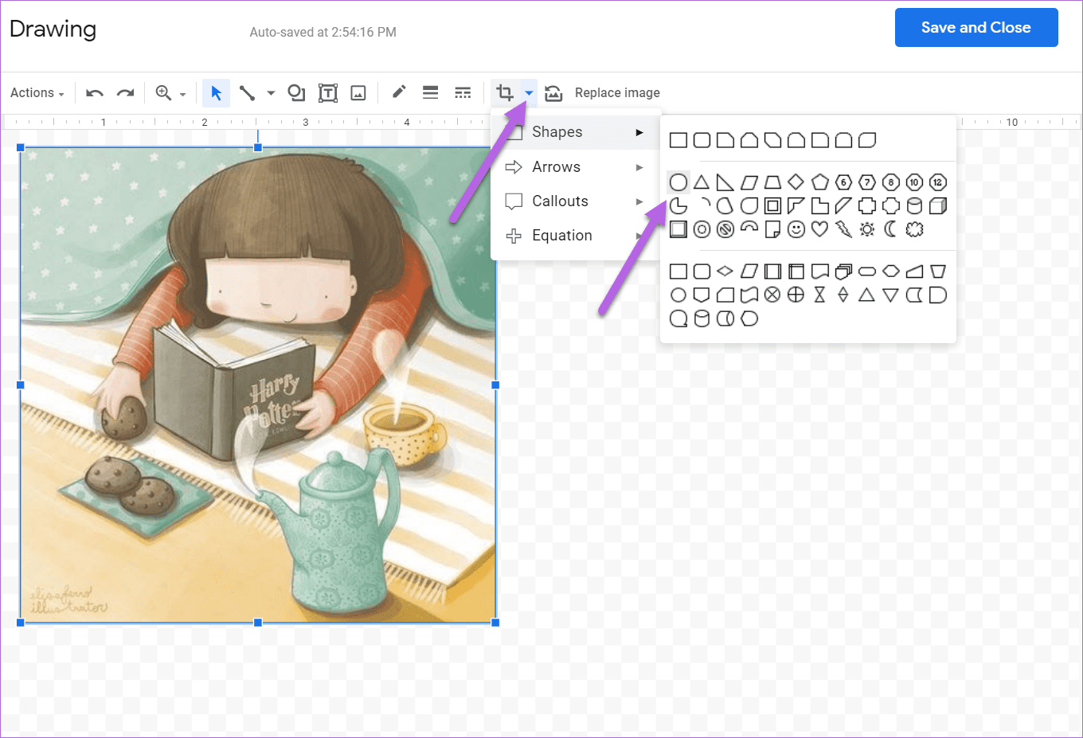The width and height of the screenshot is (1083, 738).
Task: Pick the pie shape
Action: click(678, 206)
